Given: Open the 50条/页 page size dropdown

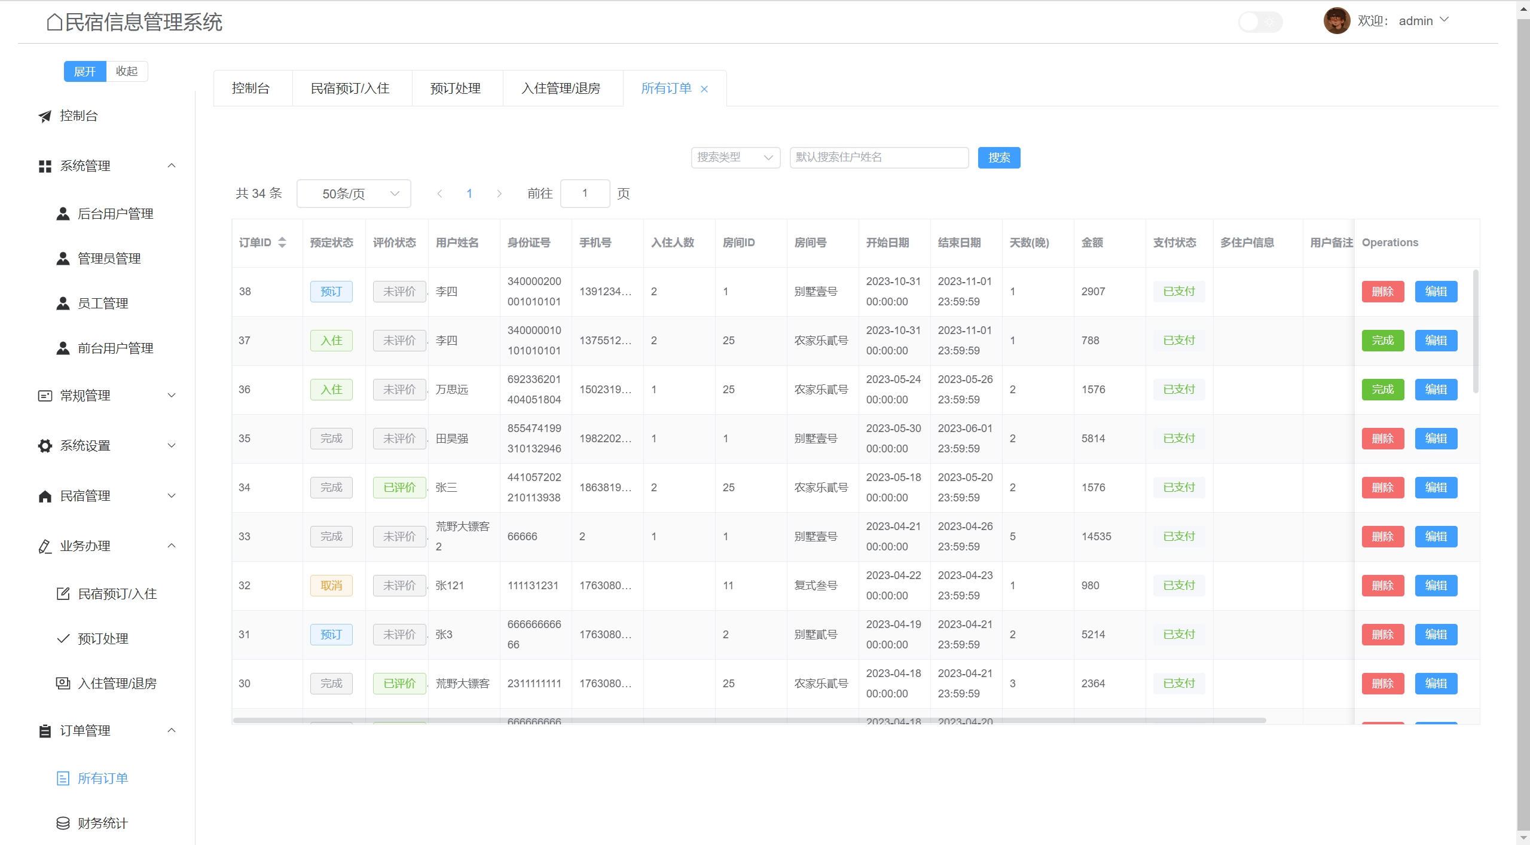Looking at the screenshot, I should (353, 194).
